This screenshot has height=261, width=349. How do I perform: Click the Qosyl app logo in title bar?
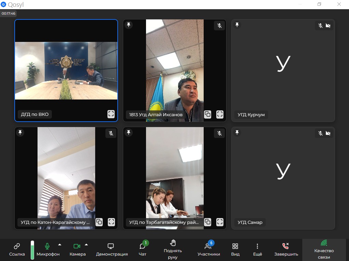(3, 4)
